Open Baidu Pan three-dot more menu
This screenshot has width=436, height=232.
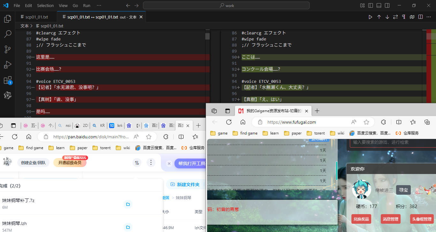[x=151, y=163]
